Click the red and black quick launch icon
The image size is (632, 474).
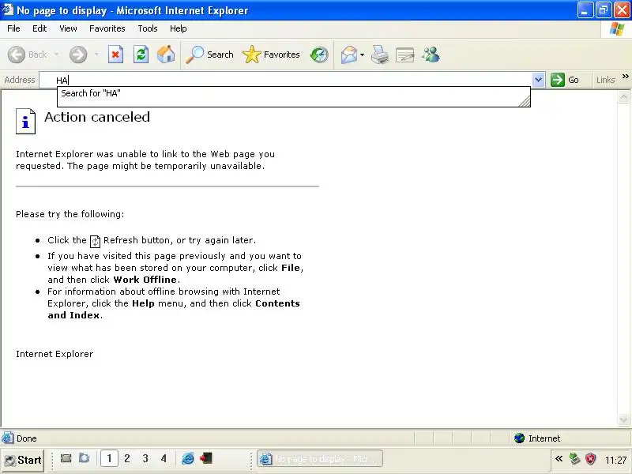[x=206, y=458]
